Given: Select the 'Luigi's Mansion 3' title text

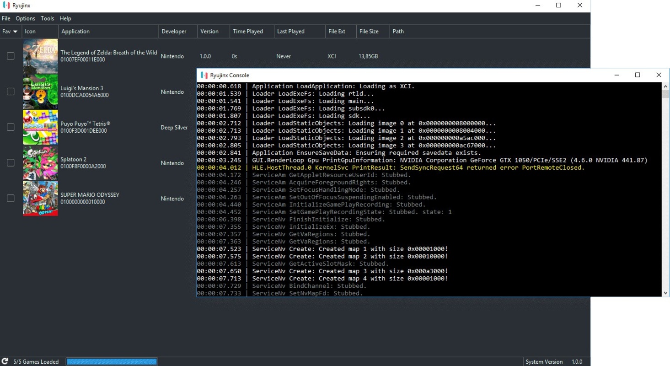Looking at the screenshot, I should [82, 88].
